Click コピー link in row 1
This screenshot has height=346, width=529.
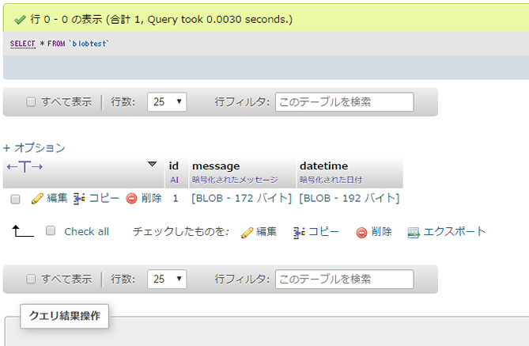tap(104, 198)
